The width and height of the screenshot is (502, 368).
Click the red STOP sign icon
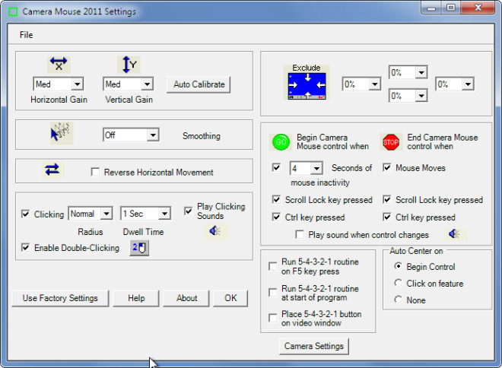point(391,142)
